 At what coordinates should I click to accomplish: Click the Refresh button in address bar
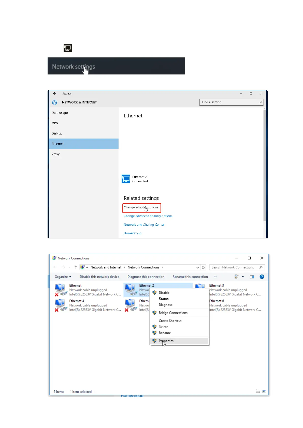click(x=203, y=267)
